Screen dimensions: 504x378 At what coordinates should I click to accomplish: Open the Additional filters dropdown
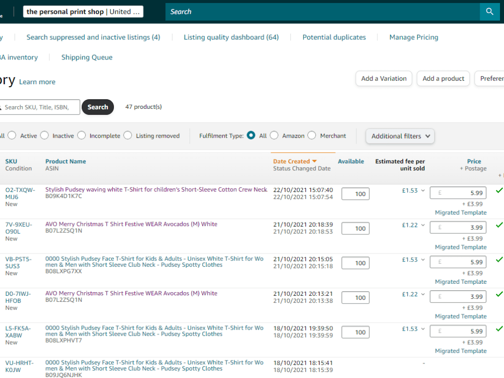pos(400,136)
